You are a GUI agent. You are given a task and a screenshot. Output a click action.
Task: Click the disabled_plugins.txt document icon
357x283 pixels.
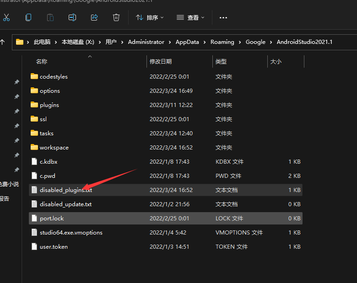tap(34, 190)
